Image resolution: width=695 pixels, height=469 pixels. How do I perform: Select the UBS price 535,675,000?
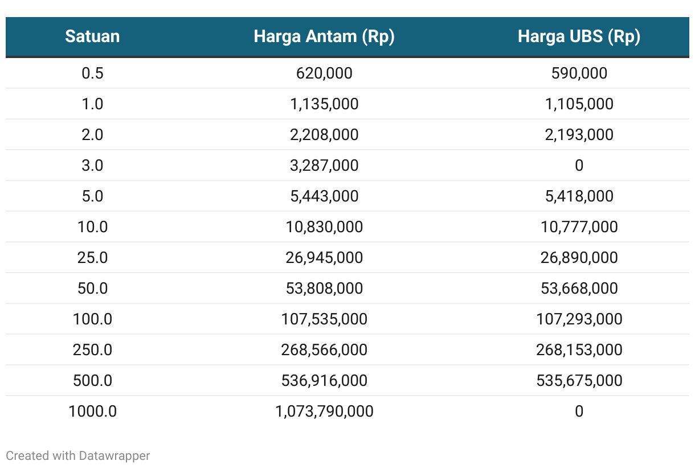click(x=579, y=381)
